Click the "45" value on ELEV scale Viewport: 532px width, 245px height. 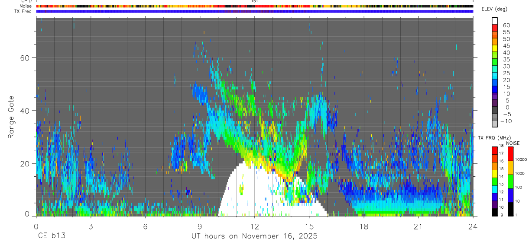click(506, 46)
